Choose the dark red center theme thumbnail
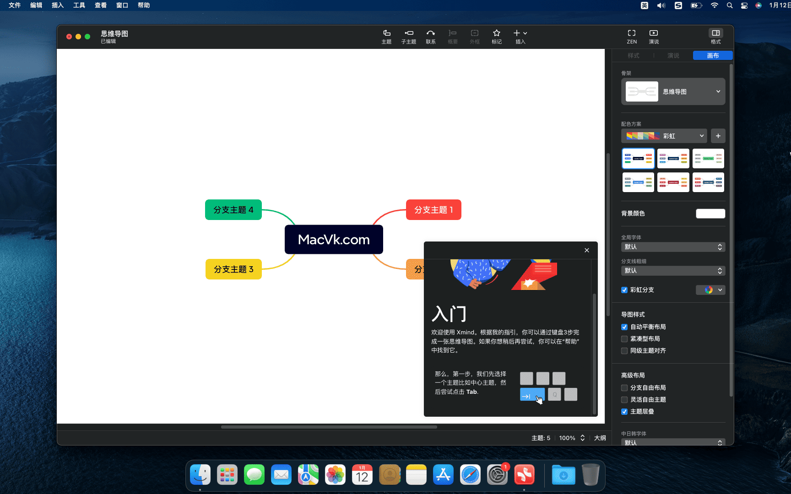 coord(673,182)
